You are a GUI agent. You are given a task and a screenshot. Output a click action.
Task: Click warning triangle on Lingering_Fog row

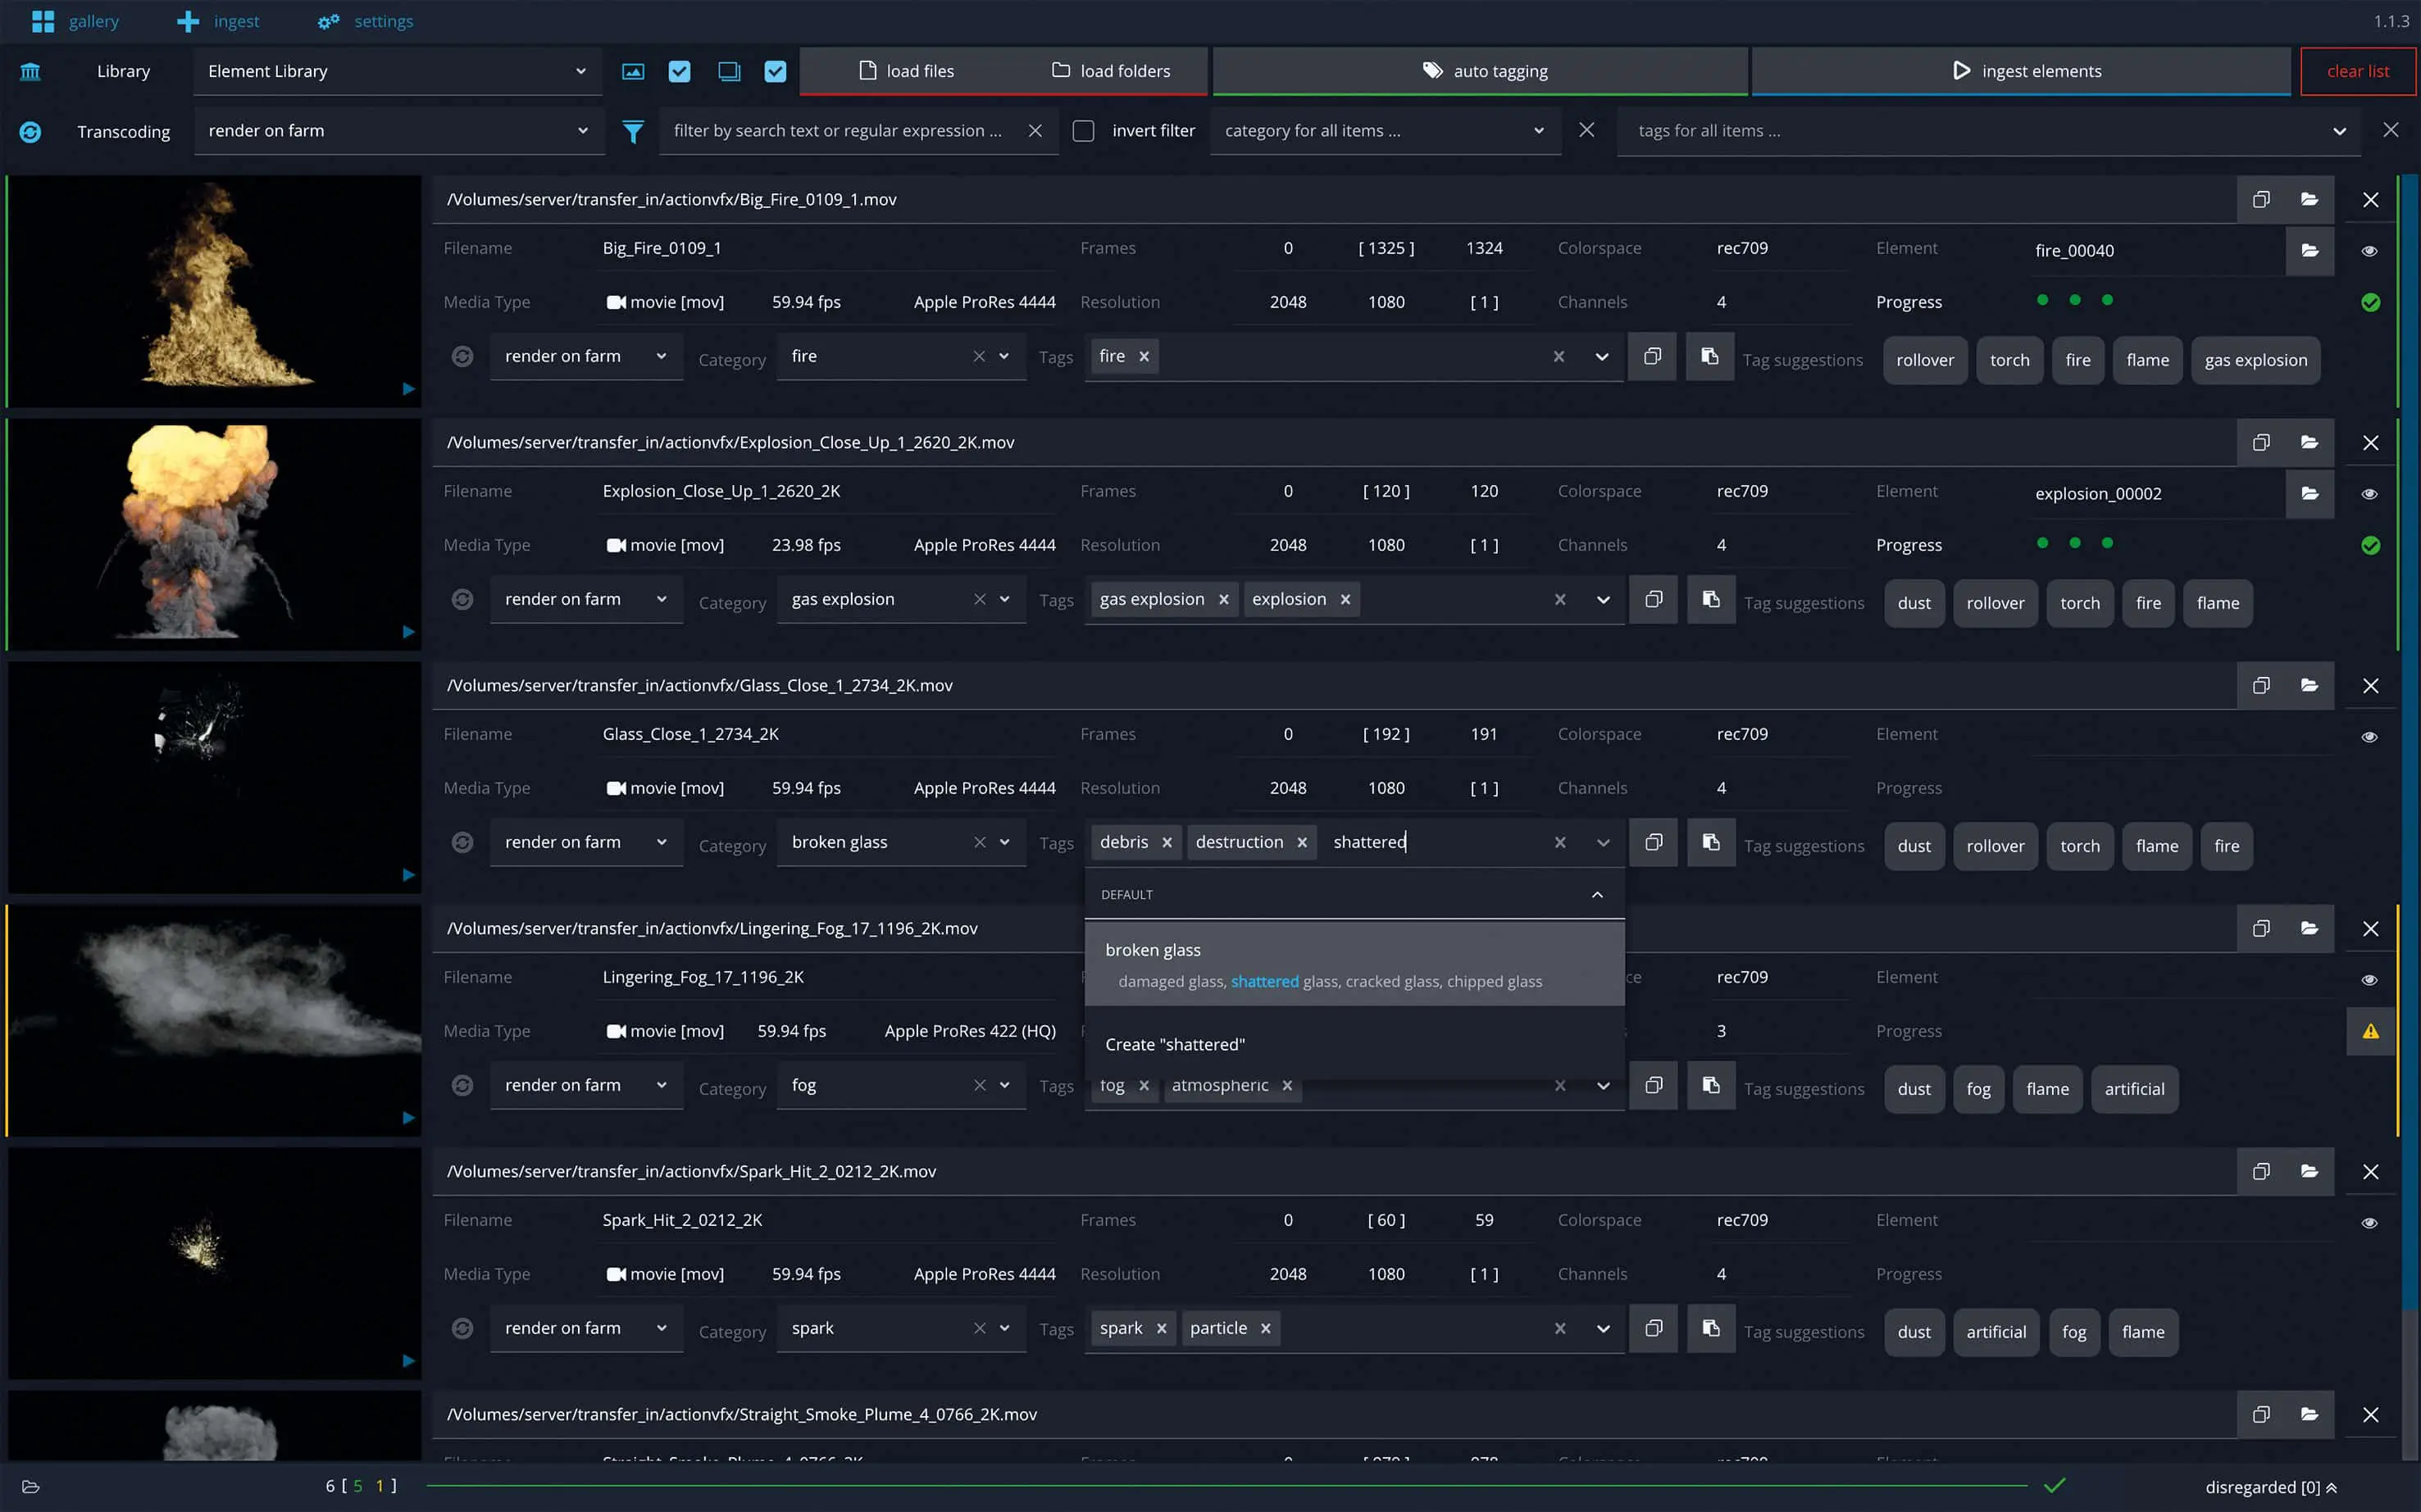[2370, 1031]
